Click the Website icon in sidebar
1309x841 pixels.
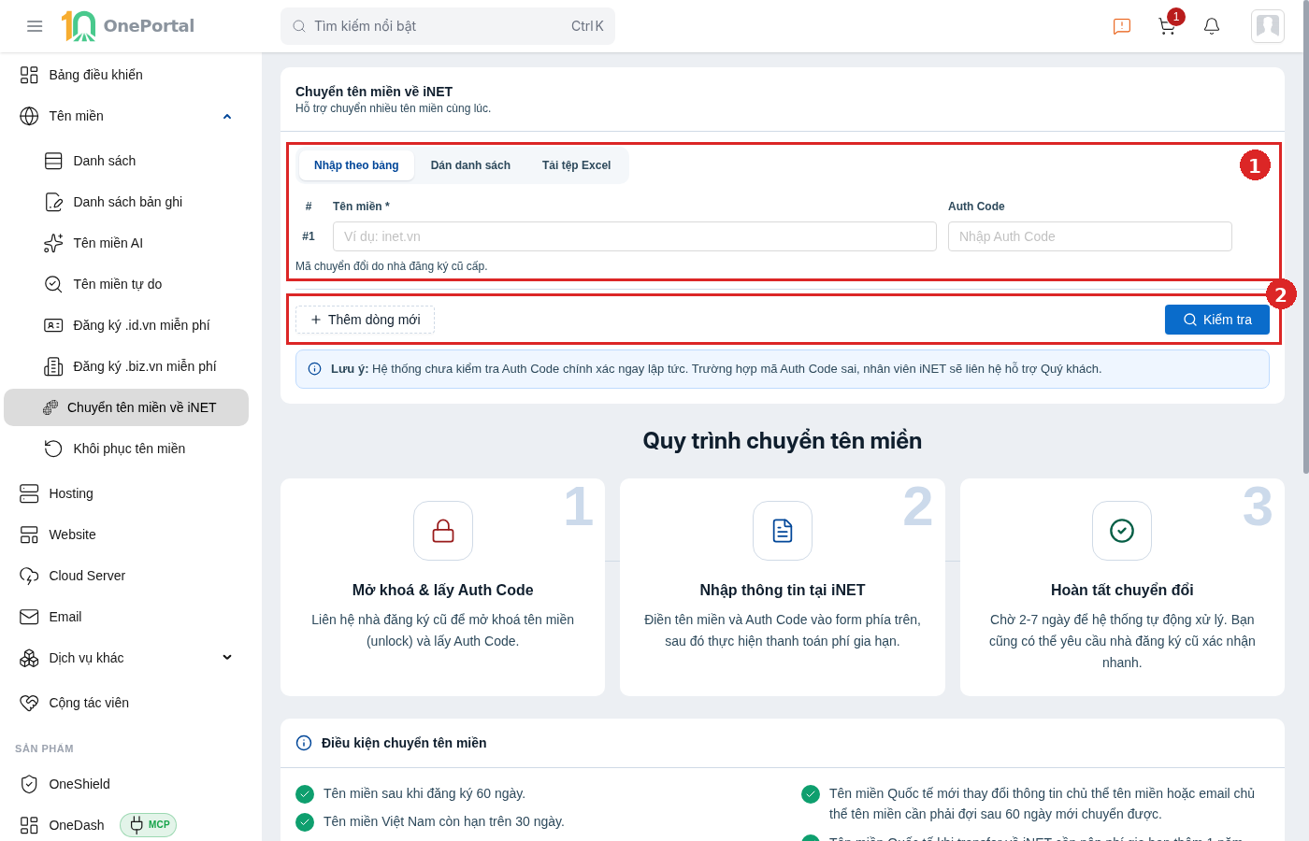pos(29,535)
